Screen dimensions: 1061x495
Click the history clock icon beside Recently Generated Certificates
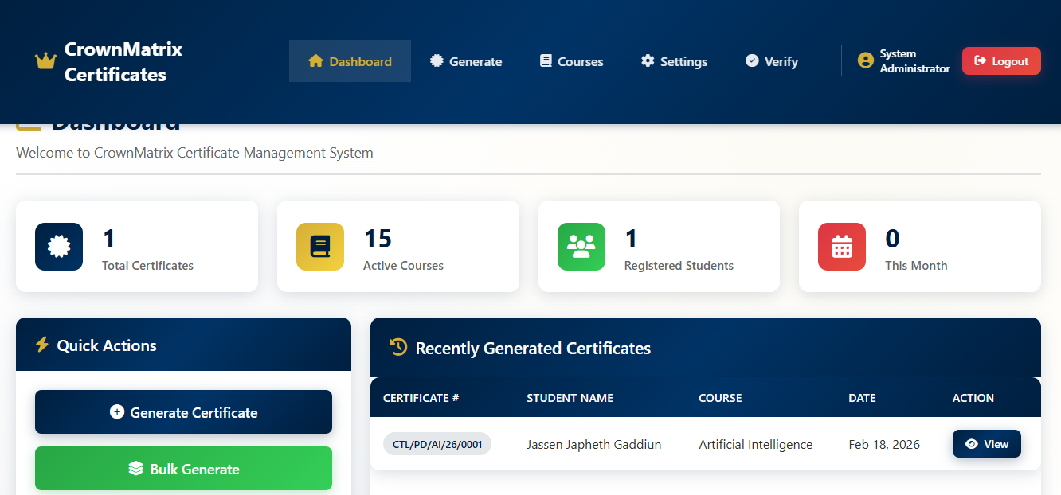398,347
